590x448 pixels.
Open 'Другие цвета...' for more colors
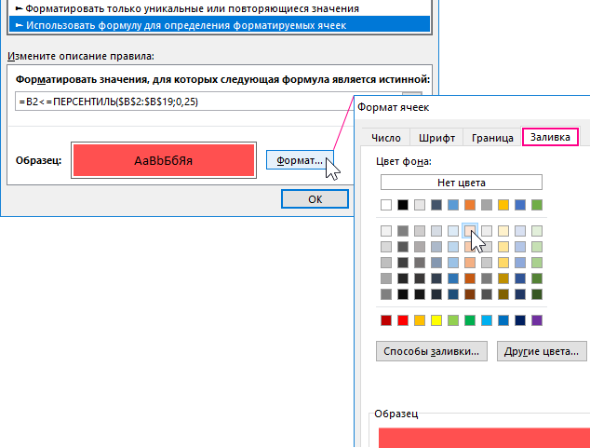543,352
